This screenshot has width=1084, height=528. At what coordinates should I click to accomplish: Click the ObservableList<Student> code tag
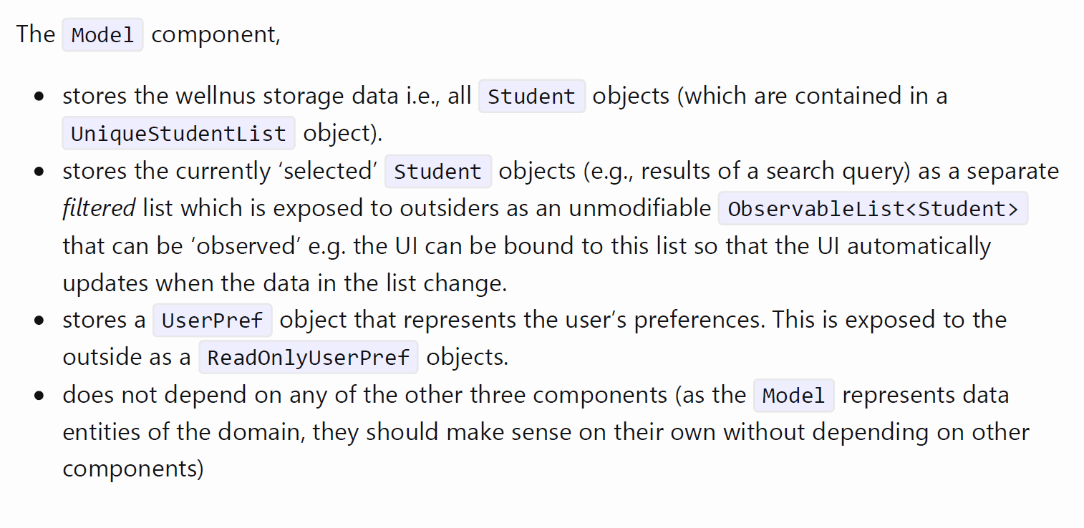[x=874, y=209]
